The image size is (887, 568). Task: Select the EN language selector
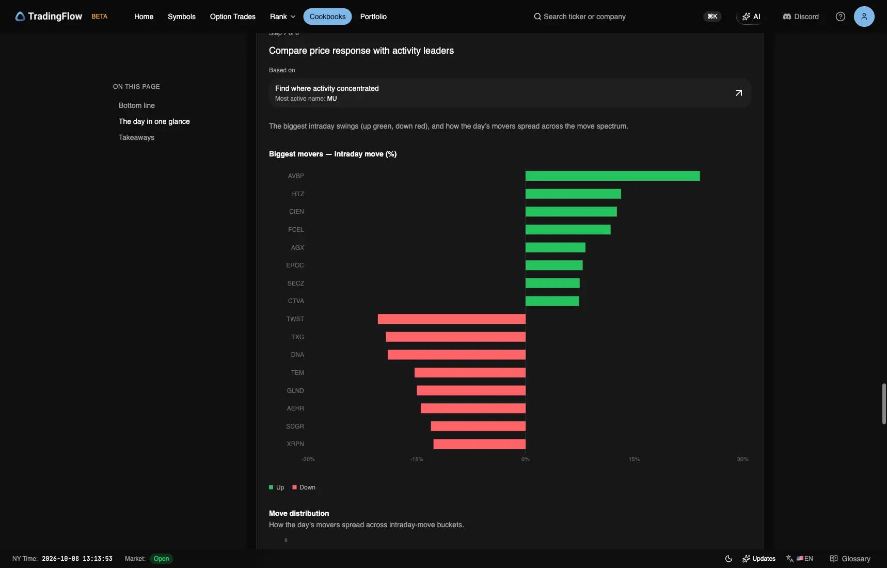(x=805, y=559)
